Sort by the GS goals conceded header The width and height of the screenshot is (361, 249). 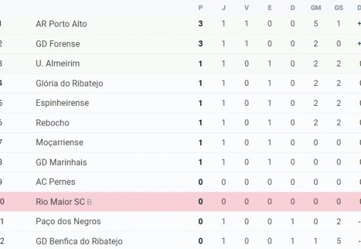tap(339, 8)
